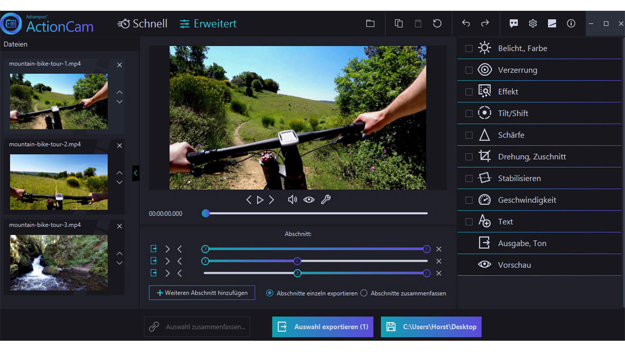This screenshot has height=352, width=625.
Task: Select mountain-bike-tour-3.mp4 waterfall thumbnail
Action: click(x=59, y=263)
